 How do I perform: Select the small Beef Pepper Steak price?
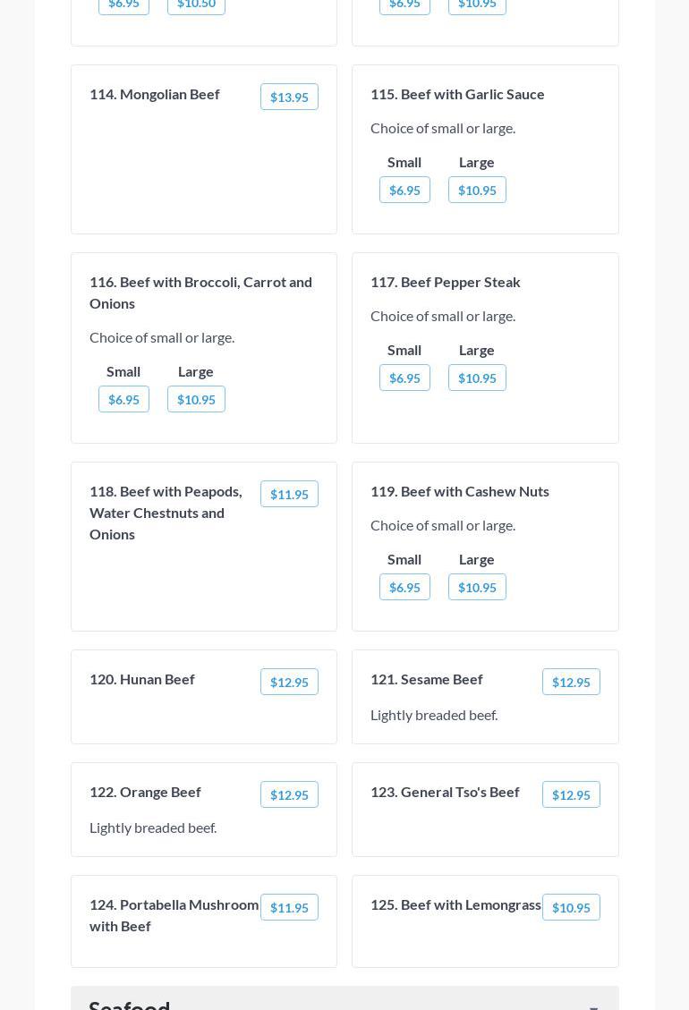point(404,378)
